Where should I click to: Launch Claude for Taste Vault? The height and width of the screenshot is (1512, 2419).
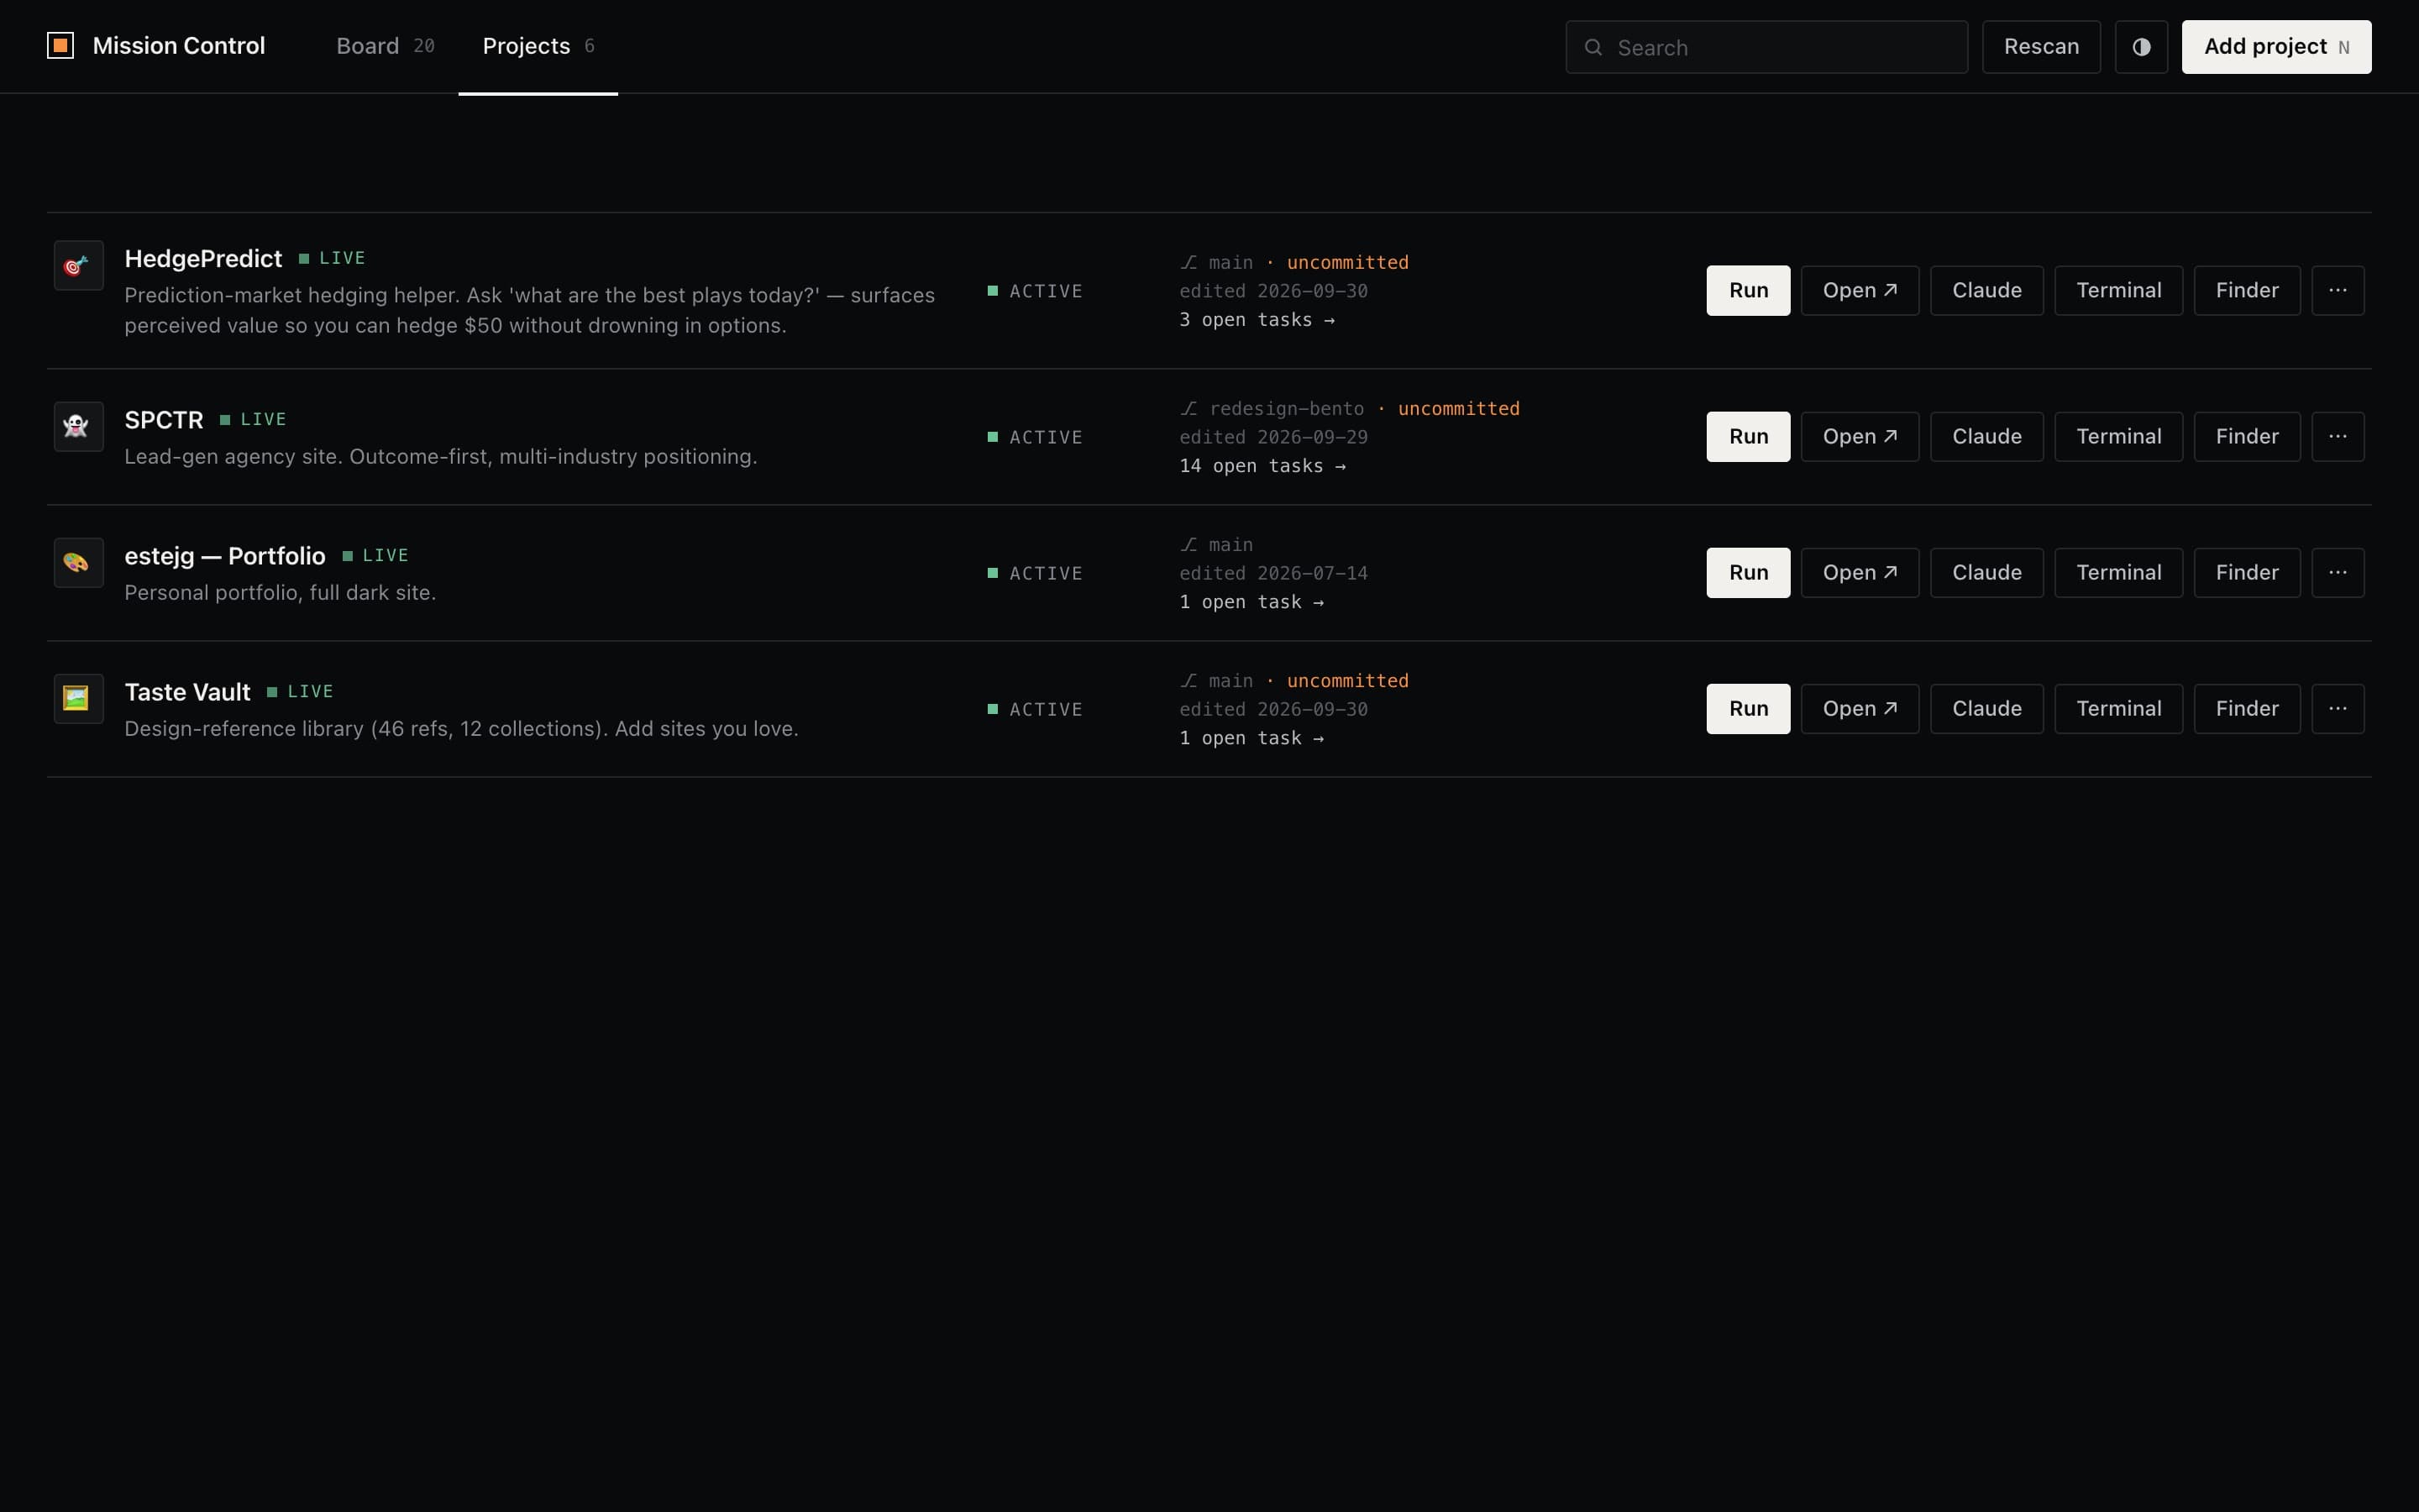pos(1986,708)
